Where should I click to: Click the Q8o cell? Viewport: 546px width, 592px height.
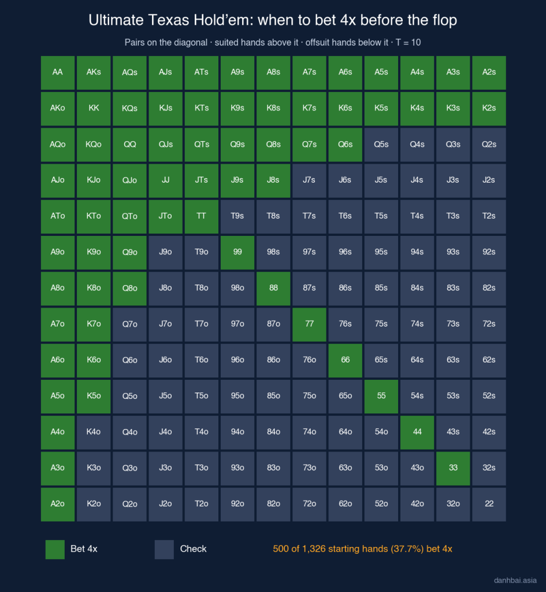coord(129,288)
